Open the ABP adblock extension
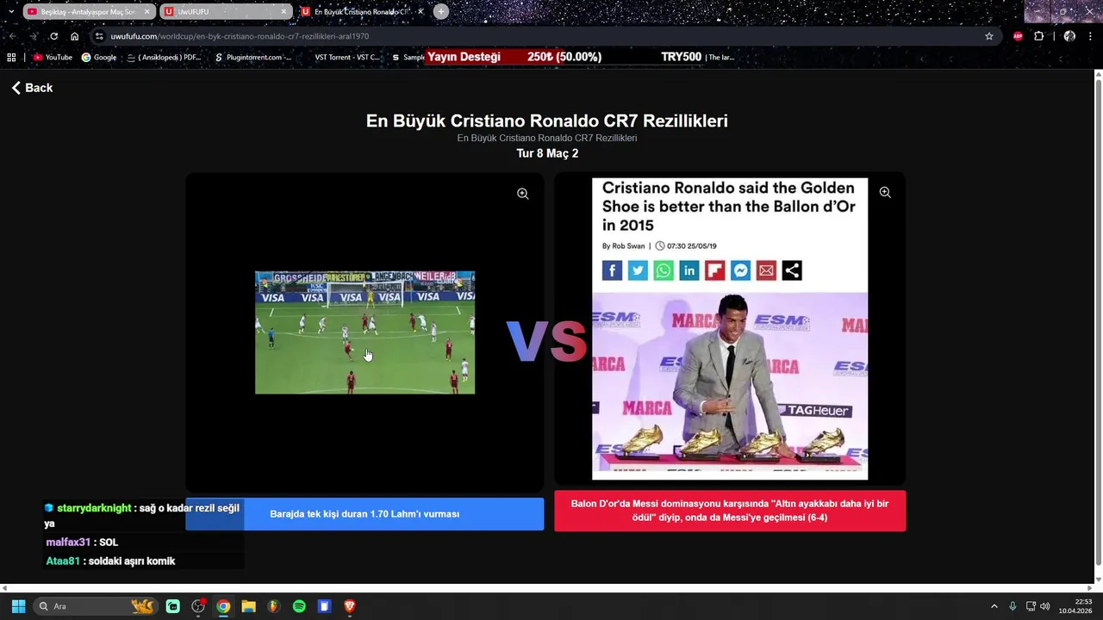 click(x=1018, y=36)
